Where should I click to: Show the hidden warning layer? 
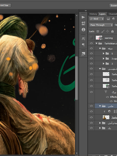[x=91, y=38]
